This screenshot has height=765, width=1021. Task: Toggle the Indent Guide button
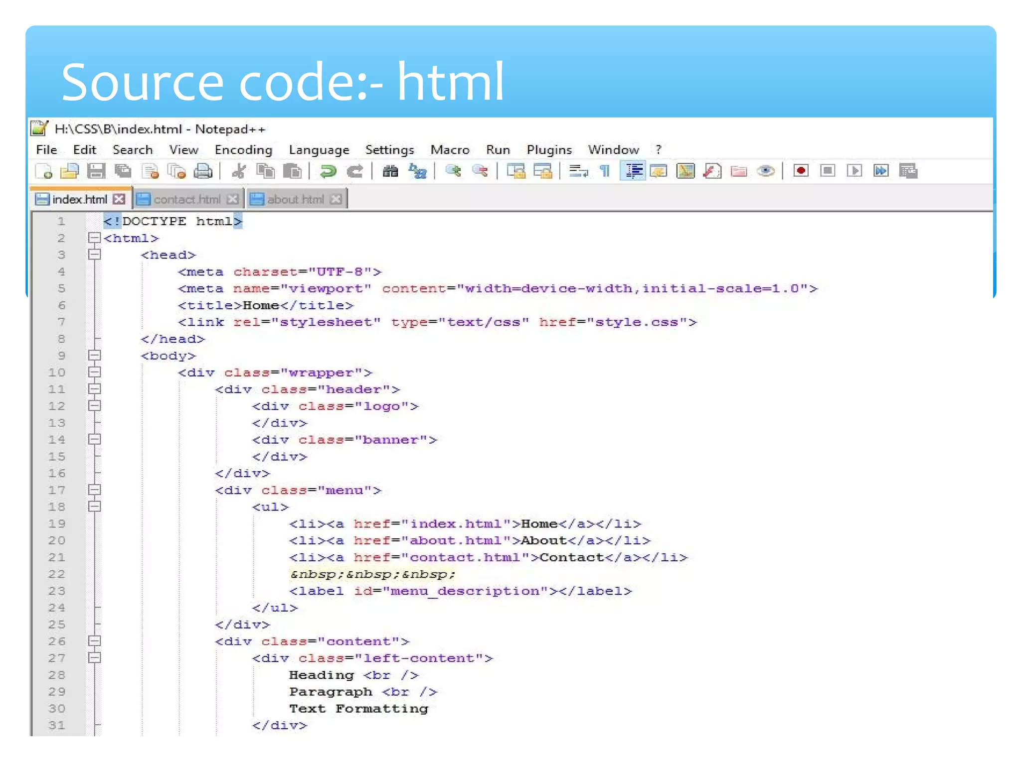coord(633,171)
